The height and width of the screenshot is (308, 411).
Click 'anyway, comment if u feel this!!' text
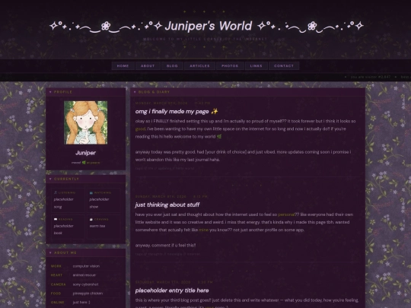165,246
